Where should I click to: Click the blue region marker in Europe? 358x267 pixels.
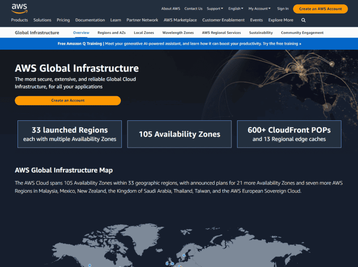(x=172, y=263)
